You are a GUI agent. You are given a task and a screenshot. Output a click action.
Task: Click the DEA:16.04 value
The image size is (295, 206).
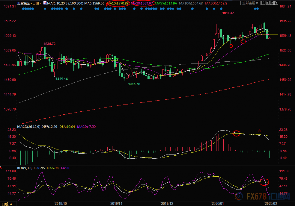point(67,127)
